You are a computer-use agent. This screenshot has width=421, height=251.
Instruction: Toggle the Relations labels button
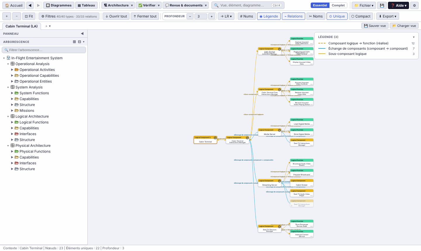pos(294,16)
